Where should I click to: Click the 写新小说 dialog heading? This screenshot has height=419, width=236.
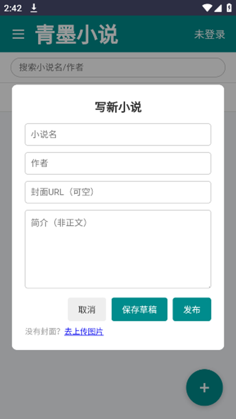point(118,107)
